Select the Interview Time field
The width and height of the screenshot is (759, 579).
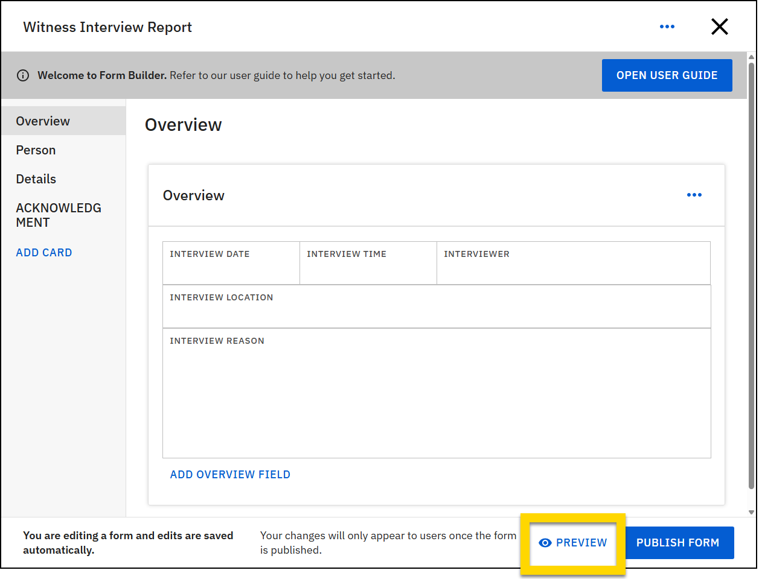coord(368,262)
